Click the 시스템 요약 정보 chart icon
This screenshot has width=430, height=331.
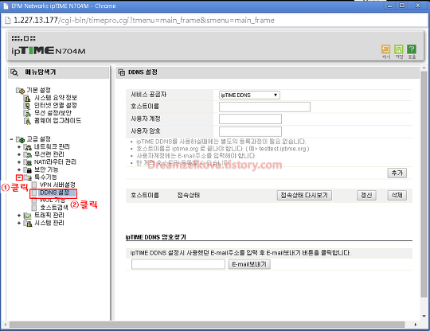[27, 98]
